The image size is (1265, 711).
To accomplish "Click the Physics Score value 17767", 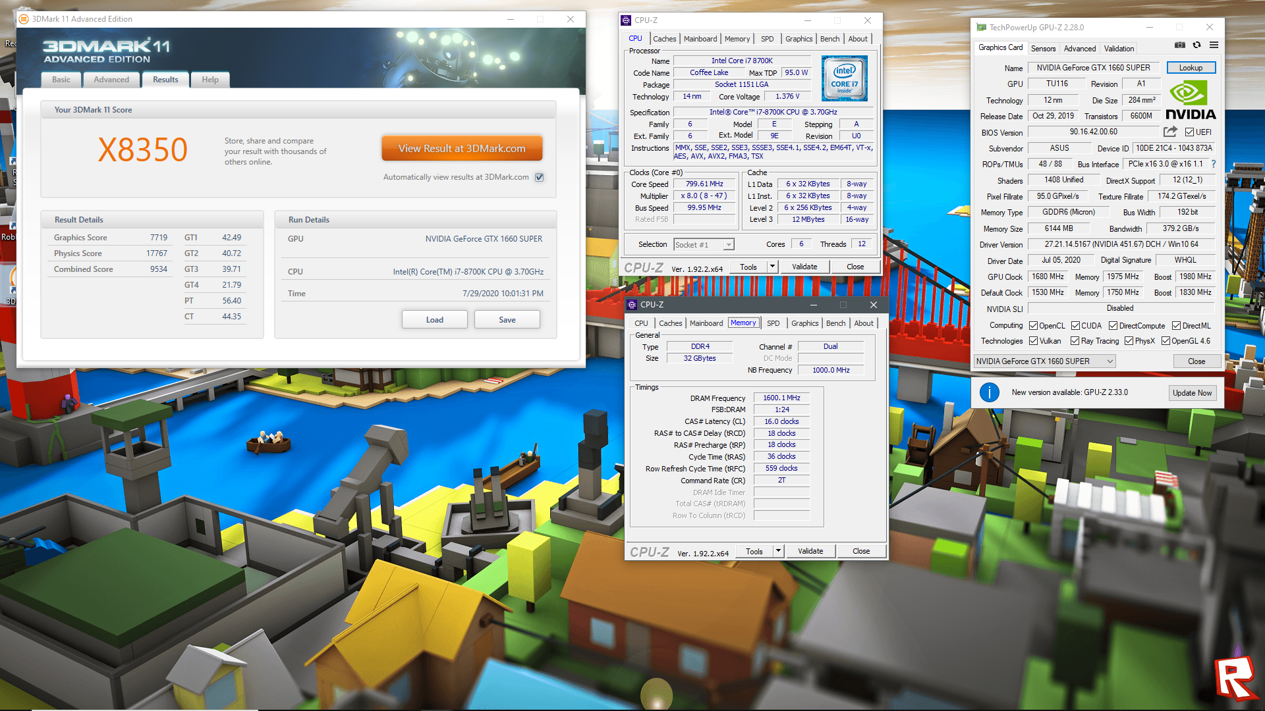I will (x=157, y=253).
